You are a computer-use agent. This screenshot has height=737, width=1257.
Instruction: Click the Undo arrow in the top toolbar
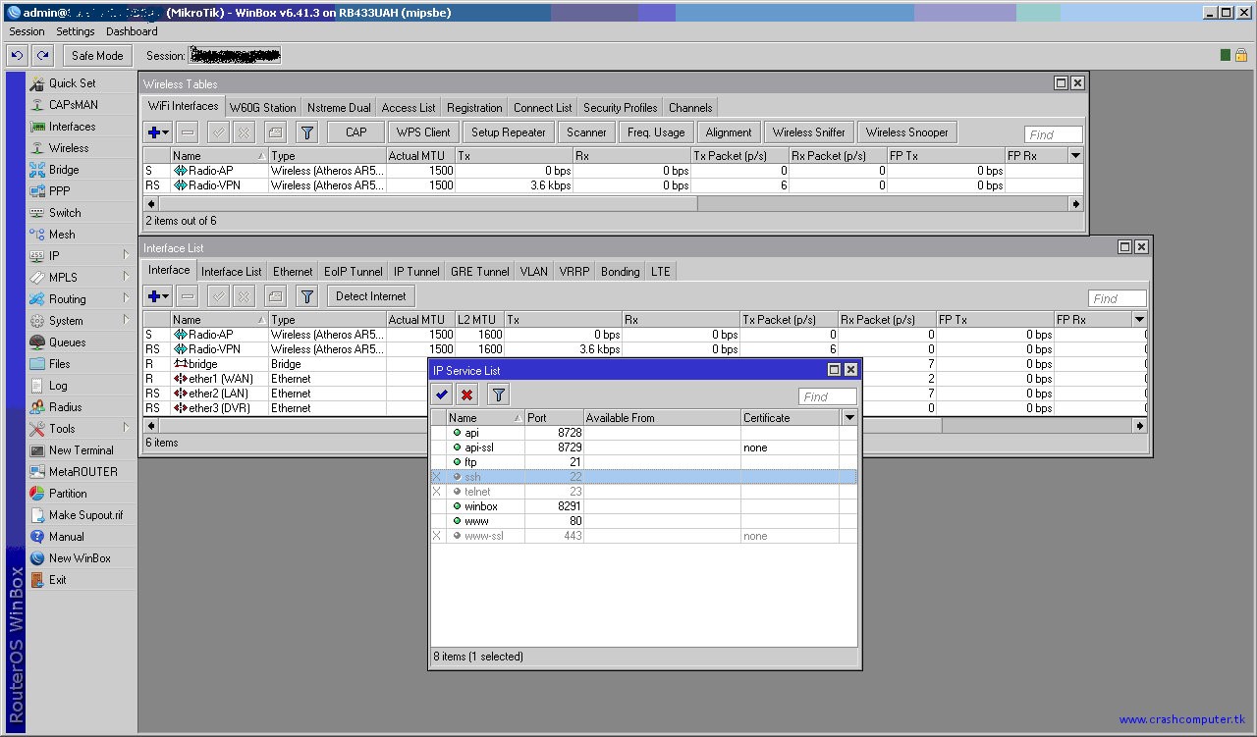(x=17, y=56)
